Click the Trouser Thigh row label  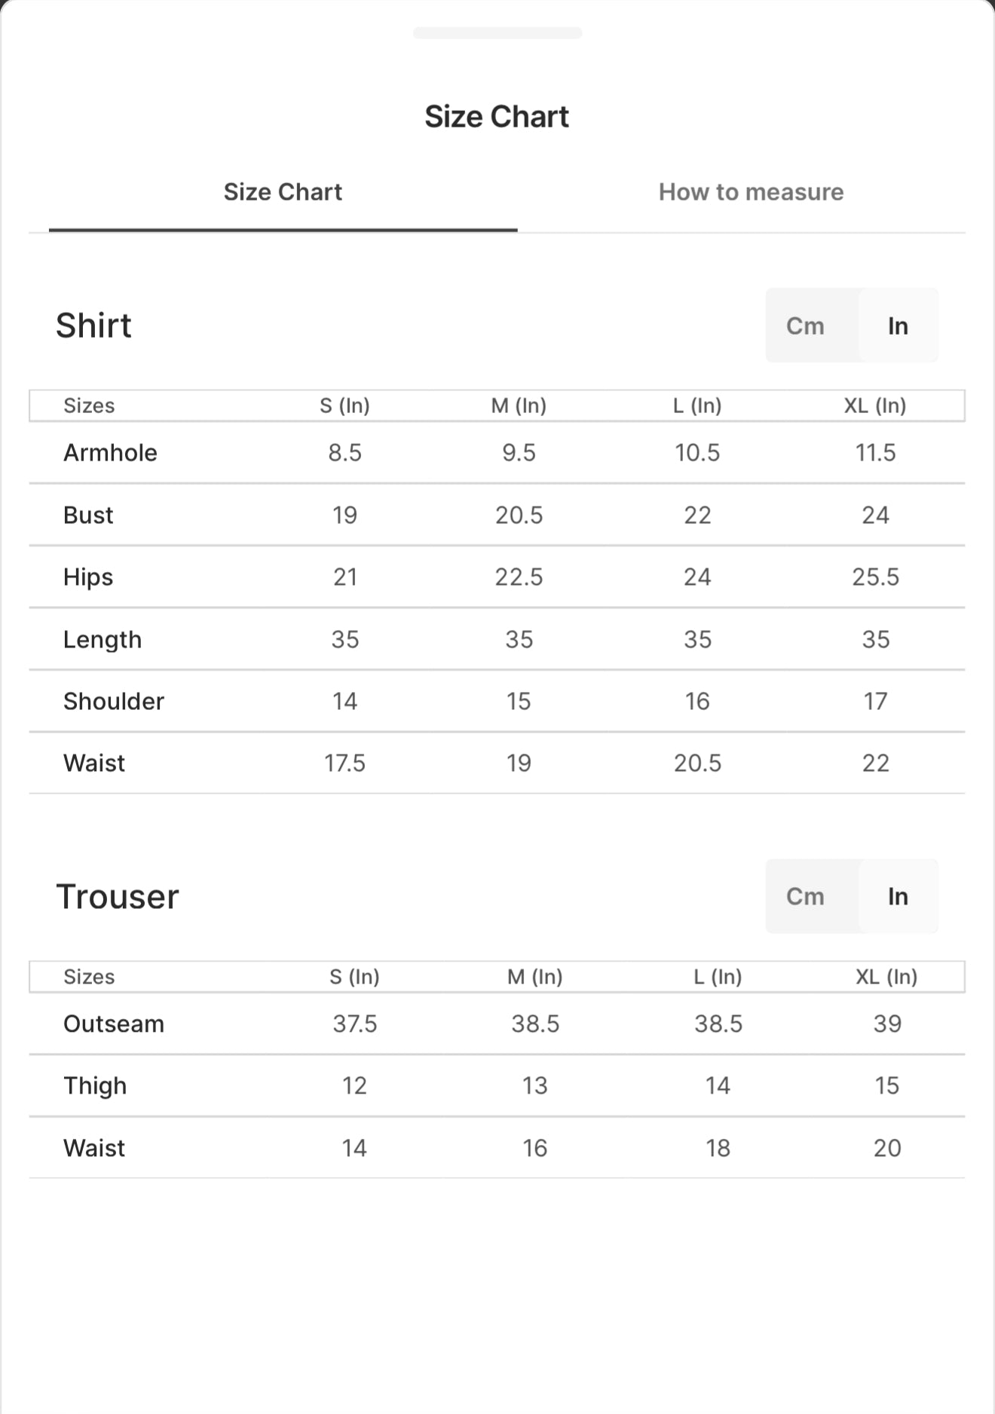[95, 1086]
